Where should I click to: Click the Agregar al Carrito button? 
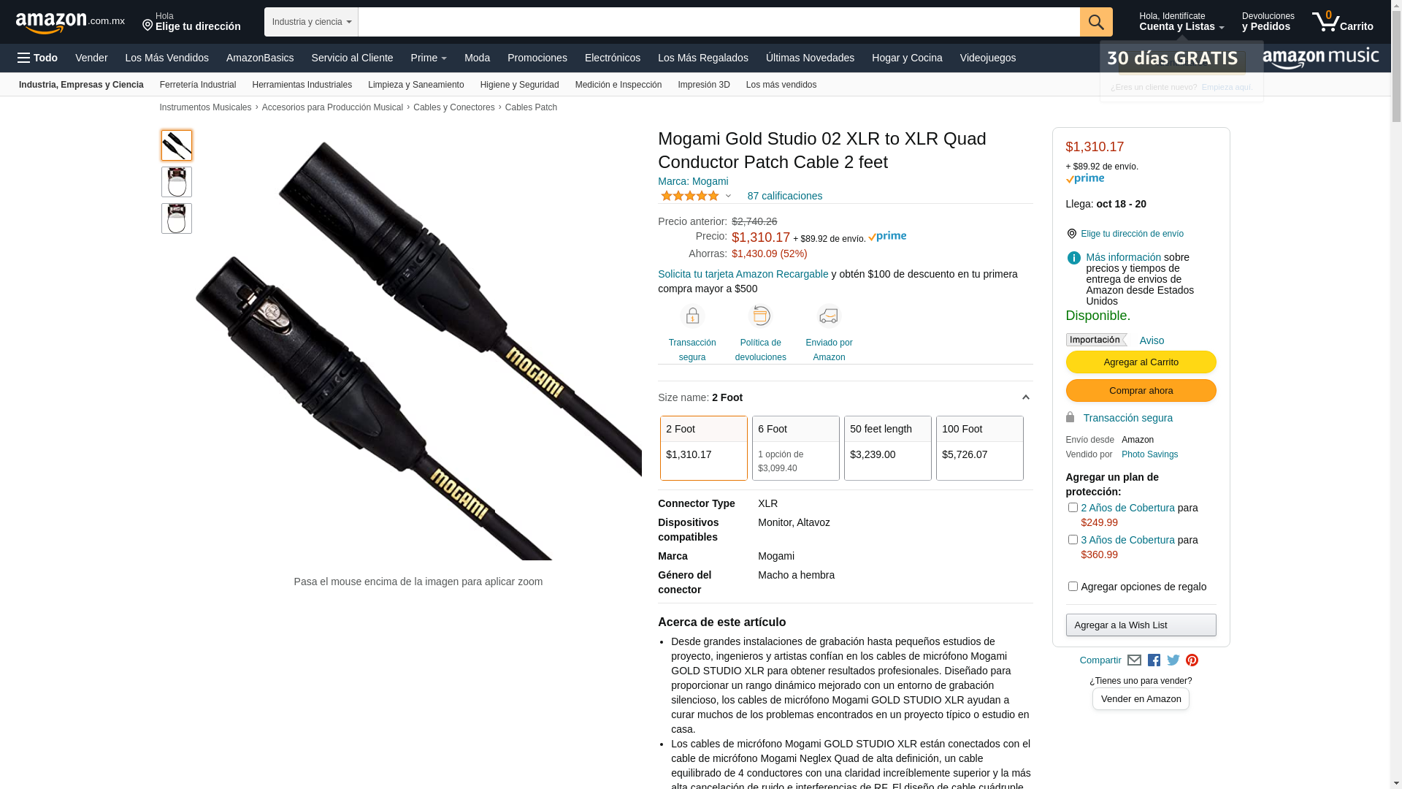click(x=1141, y=362)
